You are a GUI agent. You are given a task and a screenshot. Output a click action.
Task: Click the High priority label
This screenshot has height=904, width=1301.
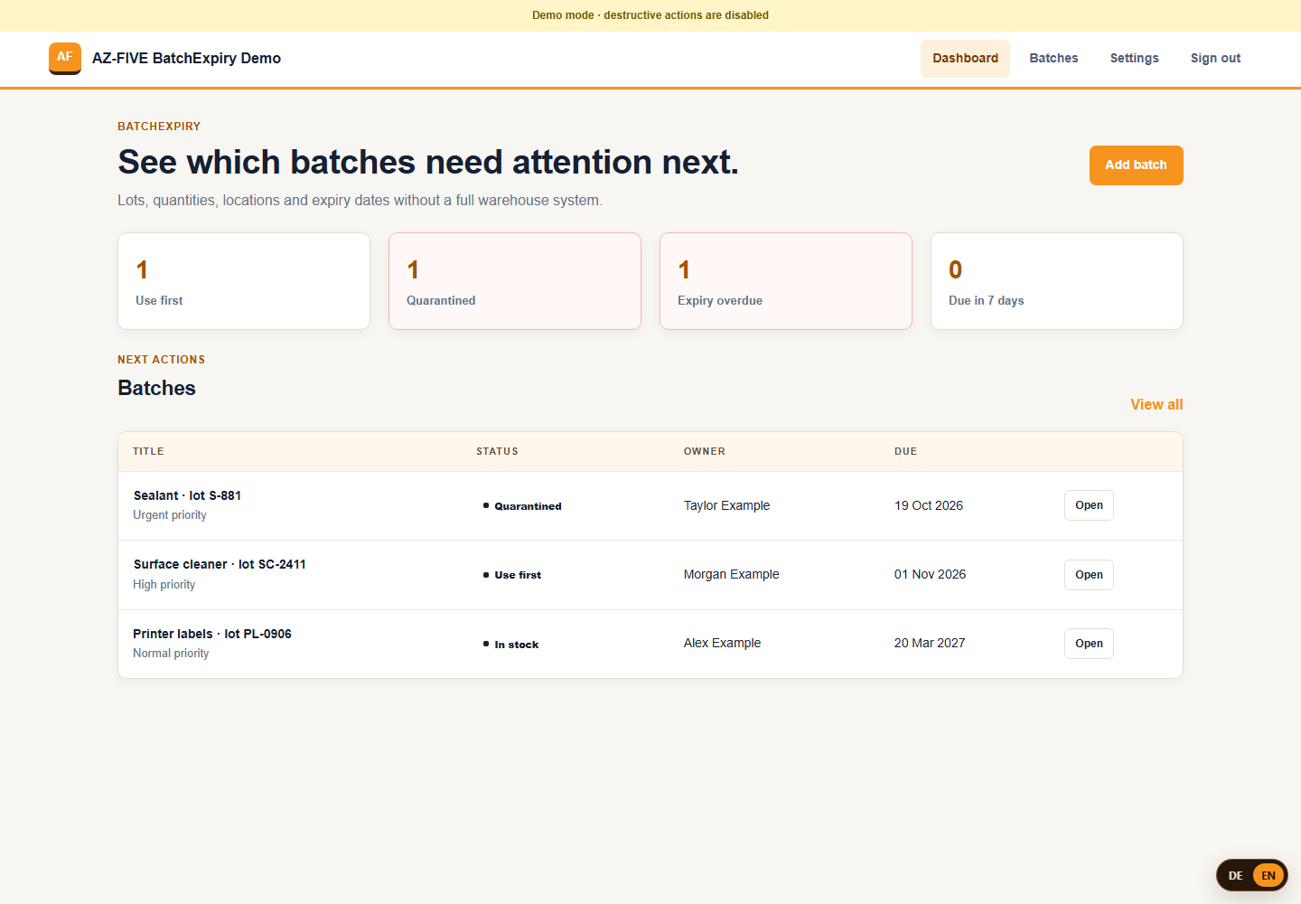(164, 585)
